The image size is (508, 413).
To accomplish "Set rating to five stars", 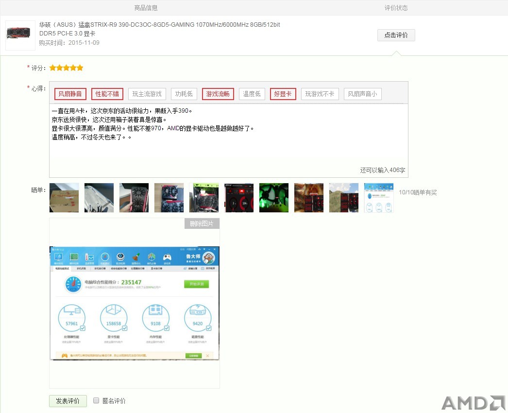I will (x=80, y=68).
